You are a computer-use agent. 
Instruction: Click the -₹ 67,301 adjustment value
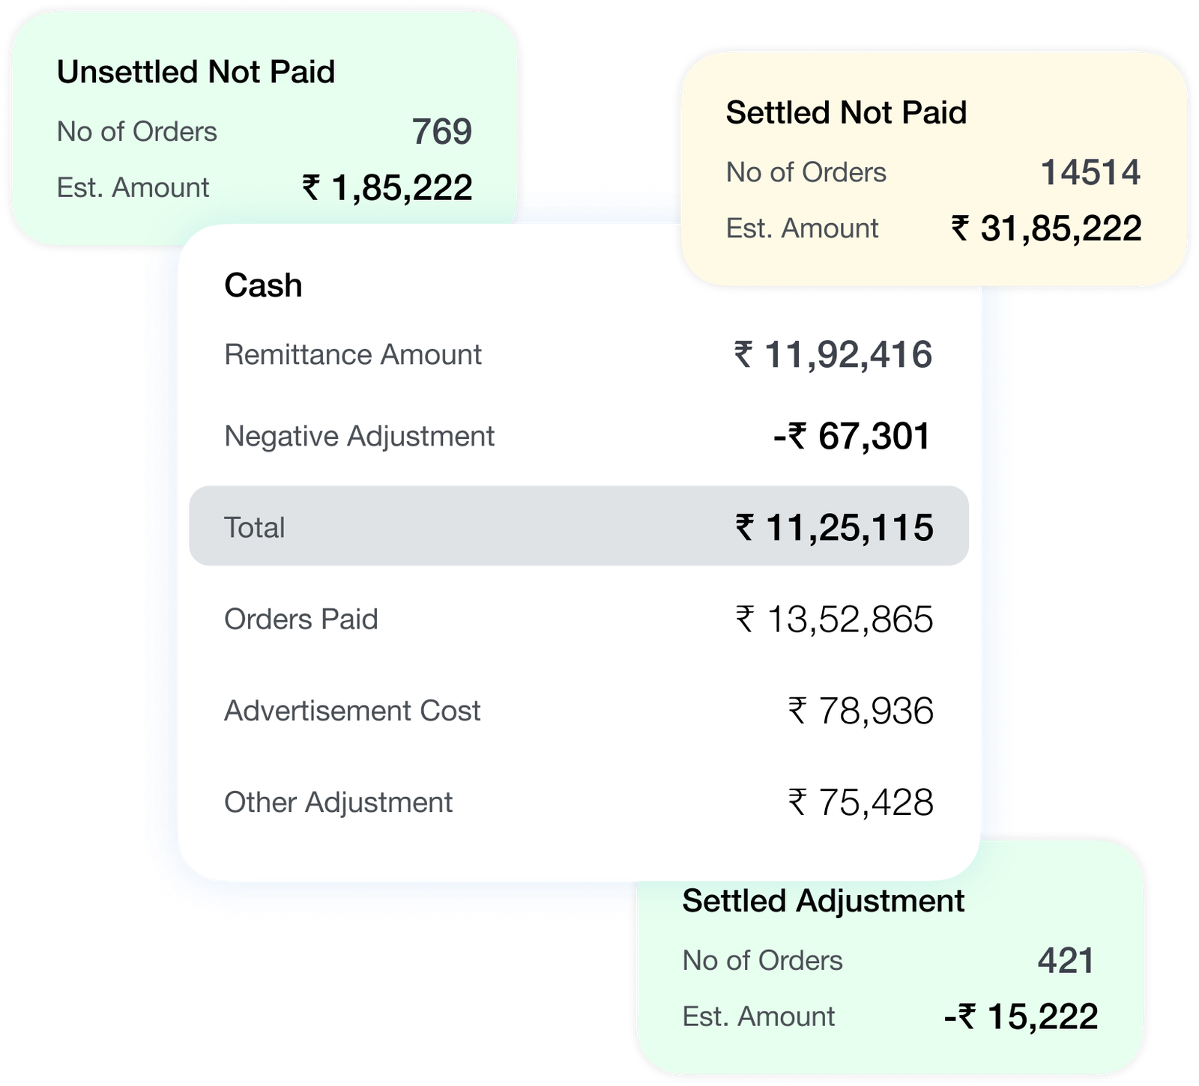(x=852, y=436)
